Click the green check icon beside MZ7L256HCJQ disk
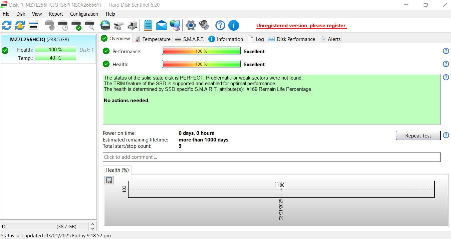 point(5,51)
